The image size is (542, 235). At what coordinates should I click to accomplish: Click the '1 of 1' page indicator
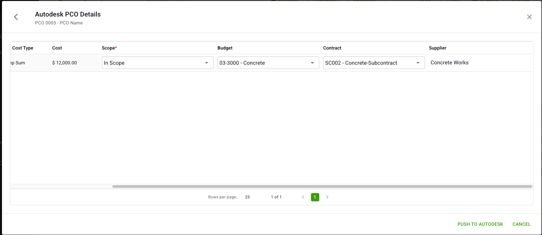276,197
